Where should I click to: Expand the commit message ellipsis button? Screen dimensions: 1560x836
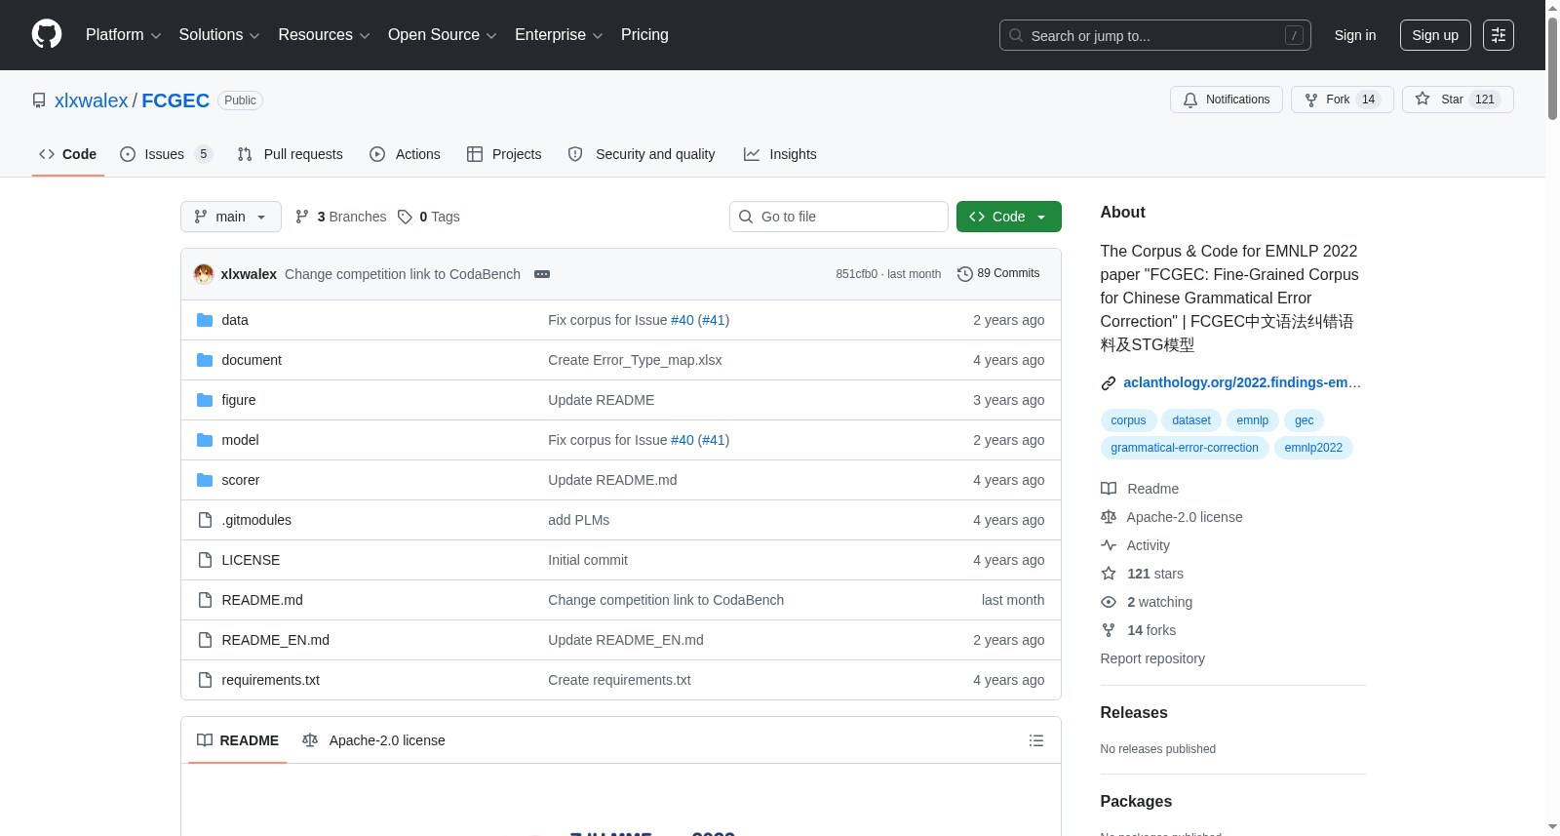(x=542, y=274)
